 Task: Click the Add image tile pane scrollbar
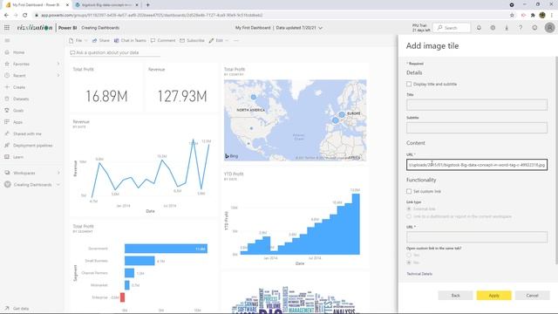pyautogui.click(x=556, y=160)
